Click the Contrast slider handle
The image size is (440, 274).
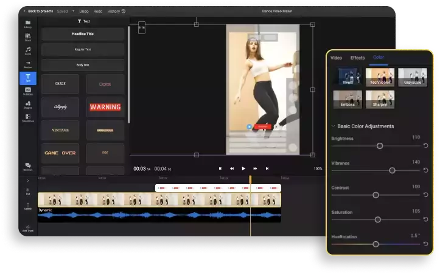pos(375,195)
